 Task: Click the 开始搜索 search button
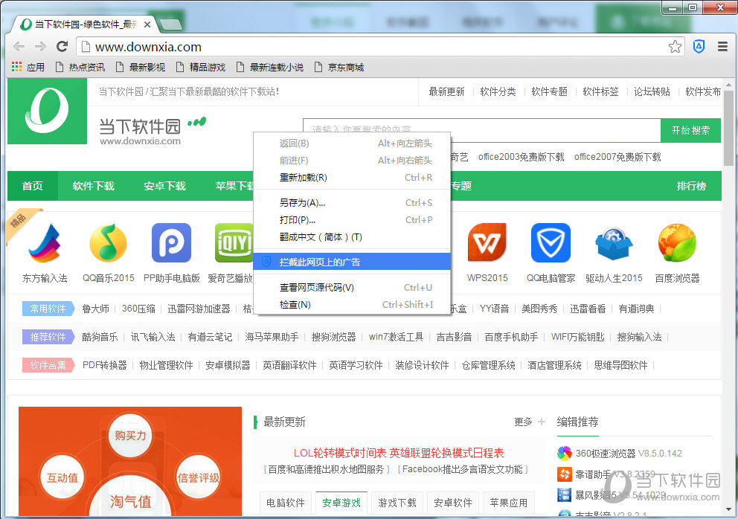pos(690,130)
